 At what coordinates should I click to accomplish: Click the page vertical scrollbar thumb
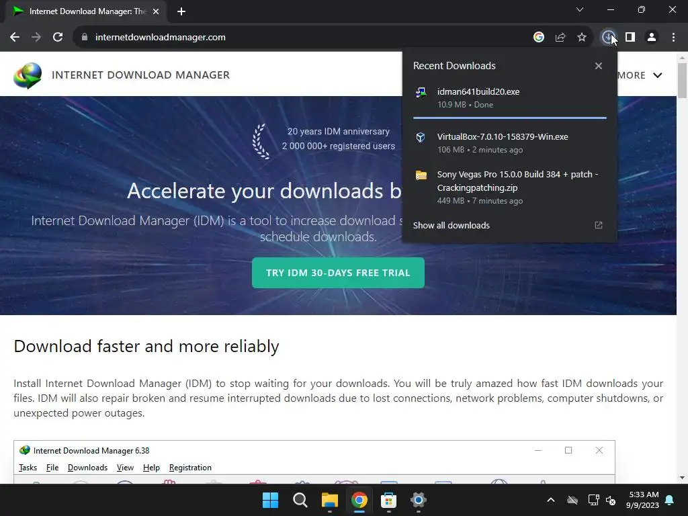coord(682,81)
